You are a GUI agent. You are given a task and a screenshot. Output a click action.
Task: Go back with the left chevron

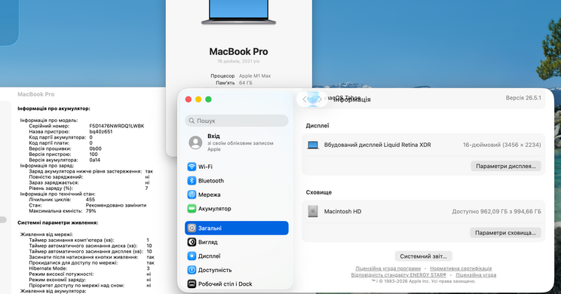click(x=305, y=100)
